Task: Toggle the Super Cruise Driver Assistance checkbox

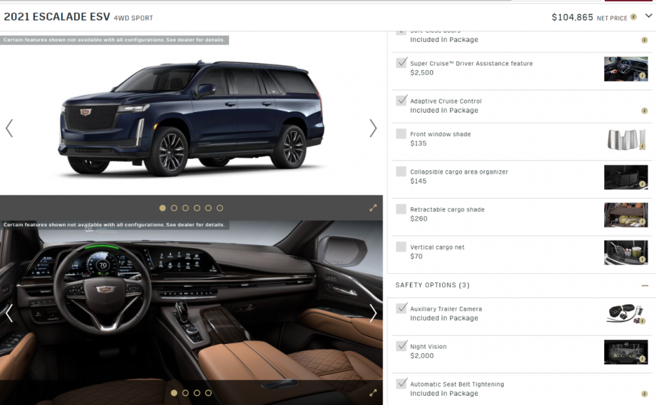Action: click(x=401, y=63)
